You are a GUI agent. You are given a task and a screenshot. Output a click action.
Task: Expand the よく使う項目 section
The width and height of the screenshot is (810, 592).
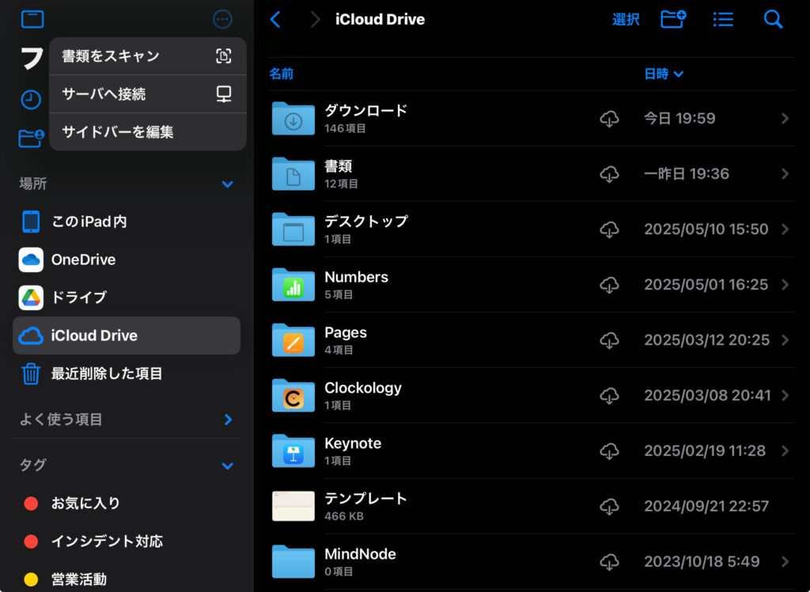[228, 419]
